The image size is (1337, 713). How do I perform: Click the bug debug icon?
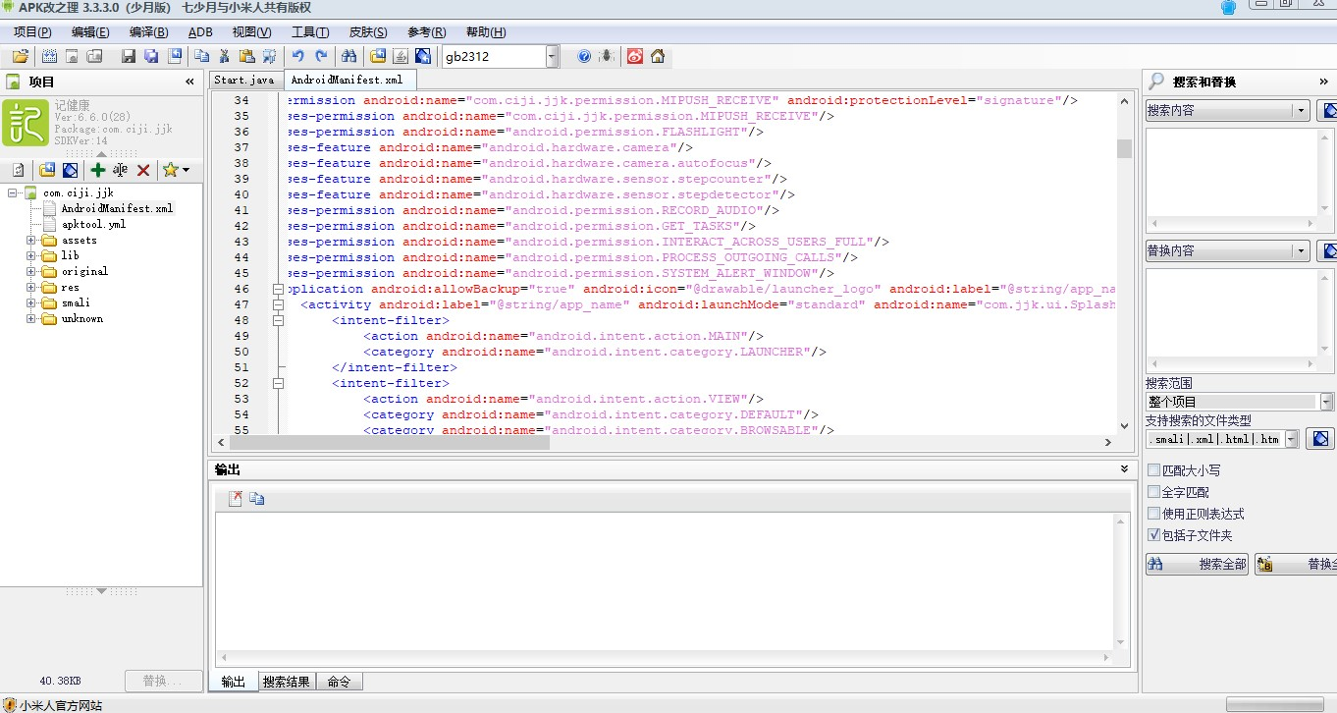point(608,56)
